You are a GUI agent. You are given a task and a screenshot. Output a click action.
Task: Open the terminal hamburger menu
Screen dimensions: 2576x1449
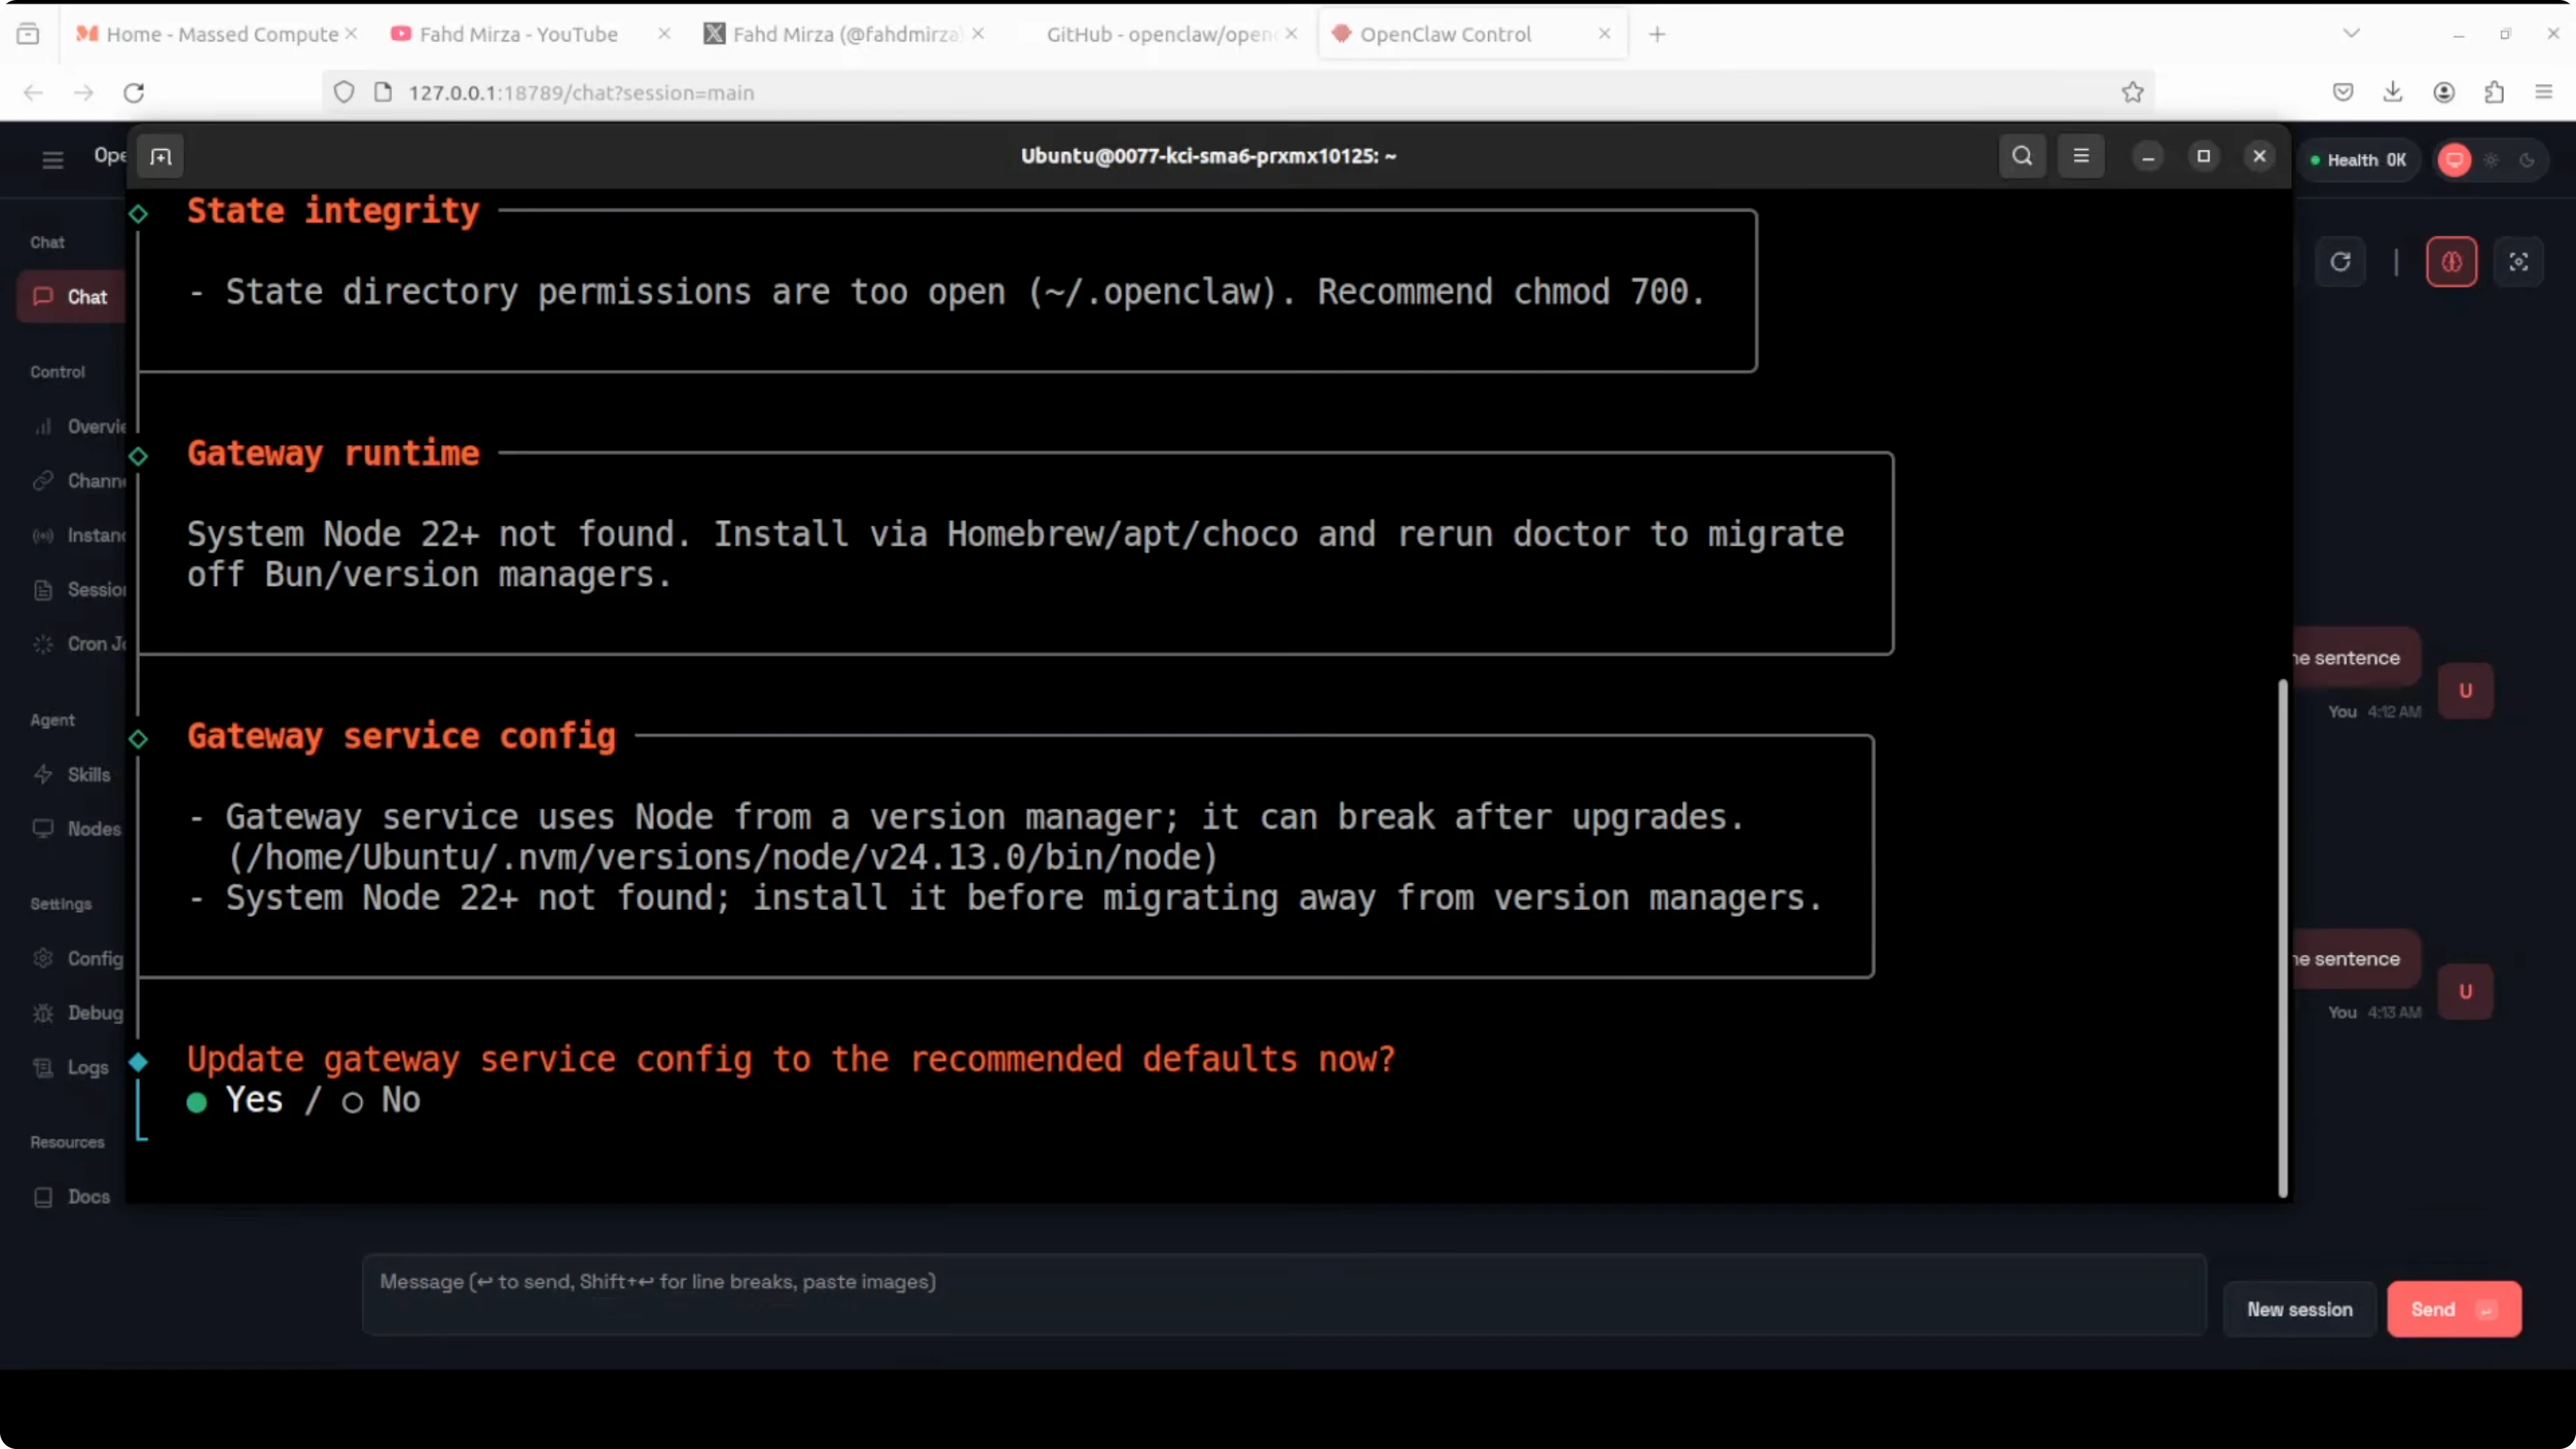pos(2081,156)
